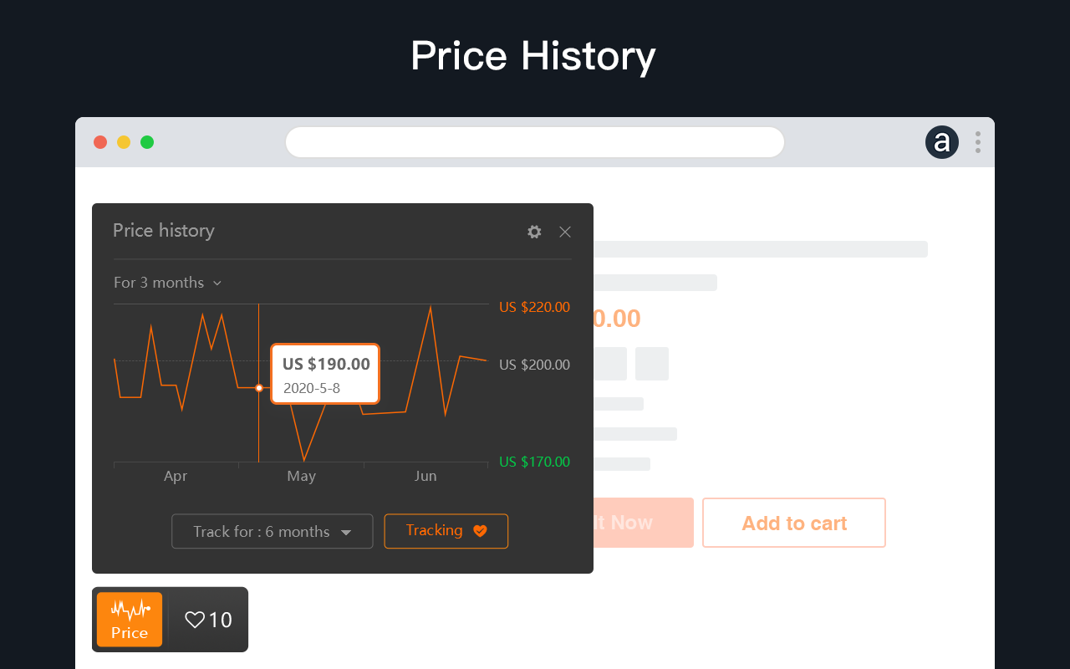The height and width of the screenshot is (669, 1070).
Task: Click the chart data point marker
Action: pyautogui.click(x=259, y=388)
